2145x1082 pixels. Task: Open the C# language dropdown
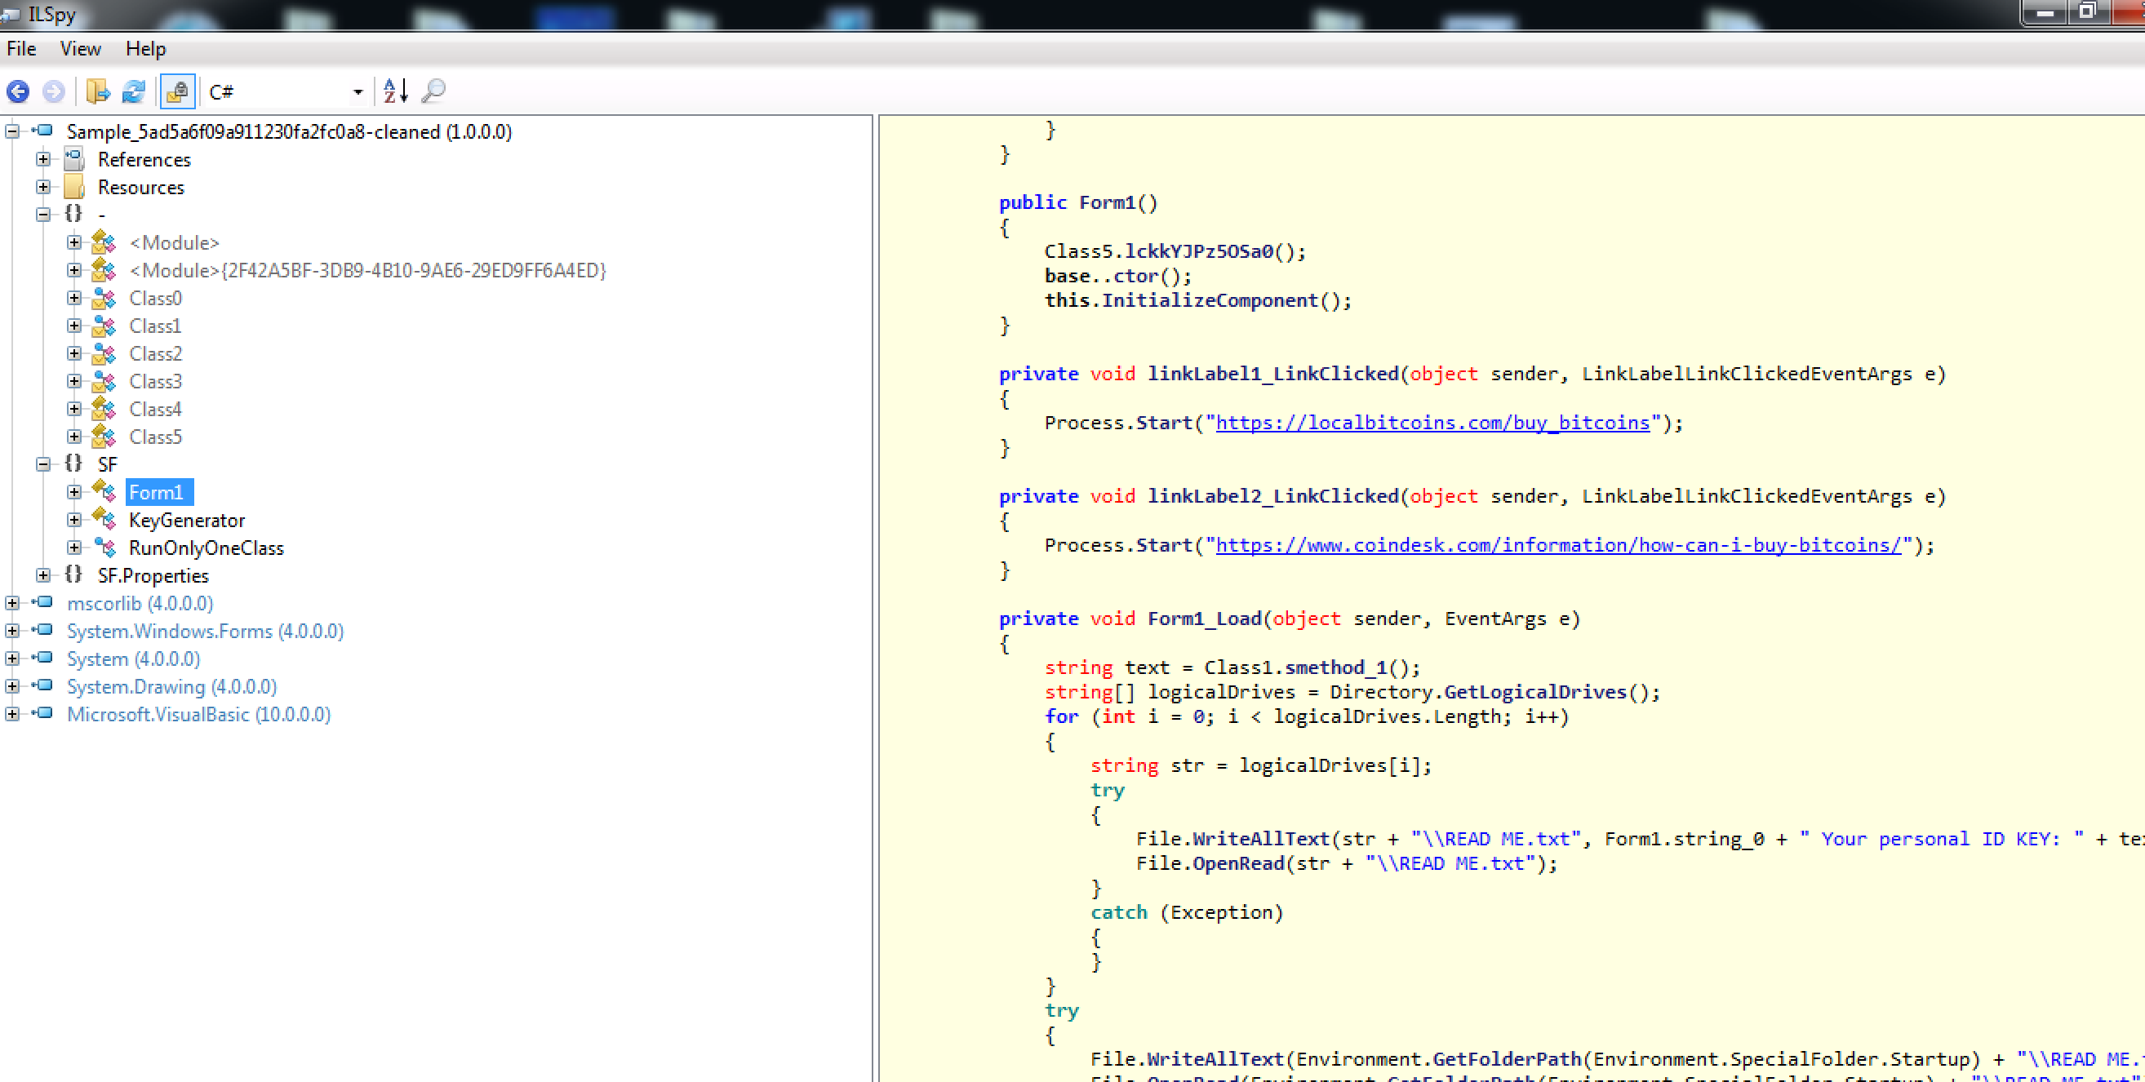click(x=357, y=92)
